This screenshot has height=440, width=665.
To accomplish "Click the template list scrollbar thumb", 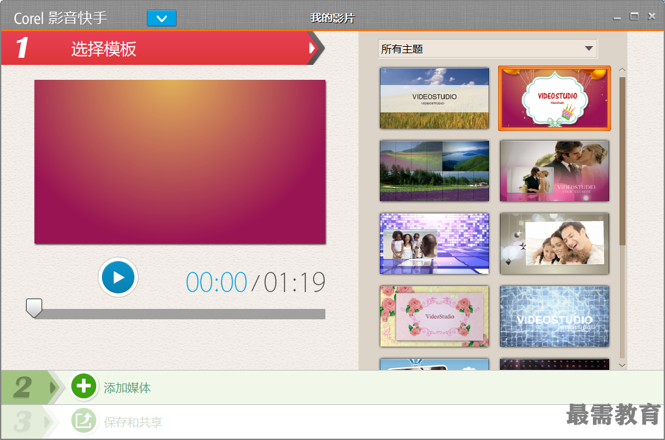I will click(622, 161).
